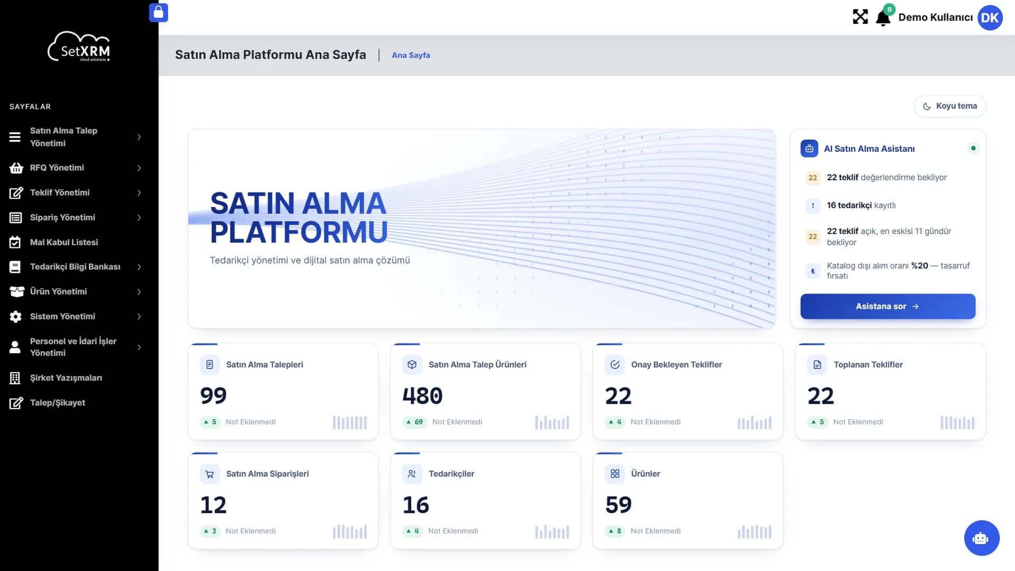Expand Personel ve İdari İşler Yönetimi chevron

pyautogui.click(x=139, y=347)
